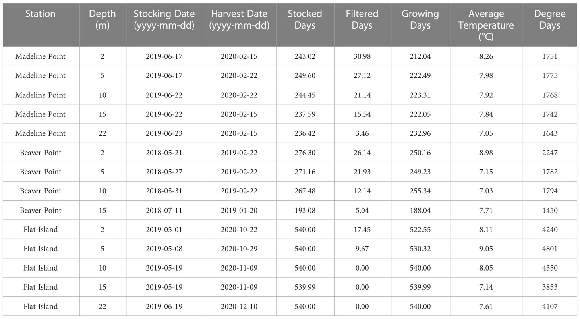The width and height of the screenshot is (580, 319).
Task: Click the Degree Days header
Action: pos(550,19)
